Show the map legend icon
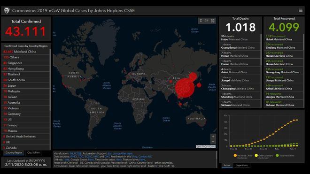The height and width of the screenshot is (174, 310). (x=207, y=21)
